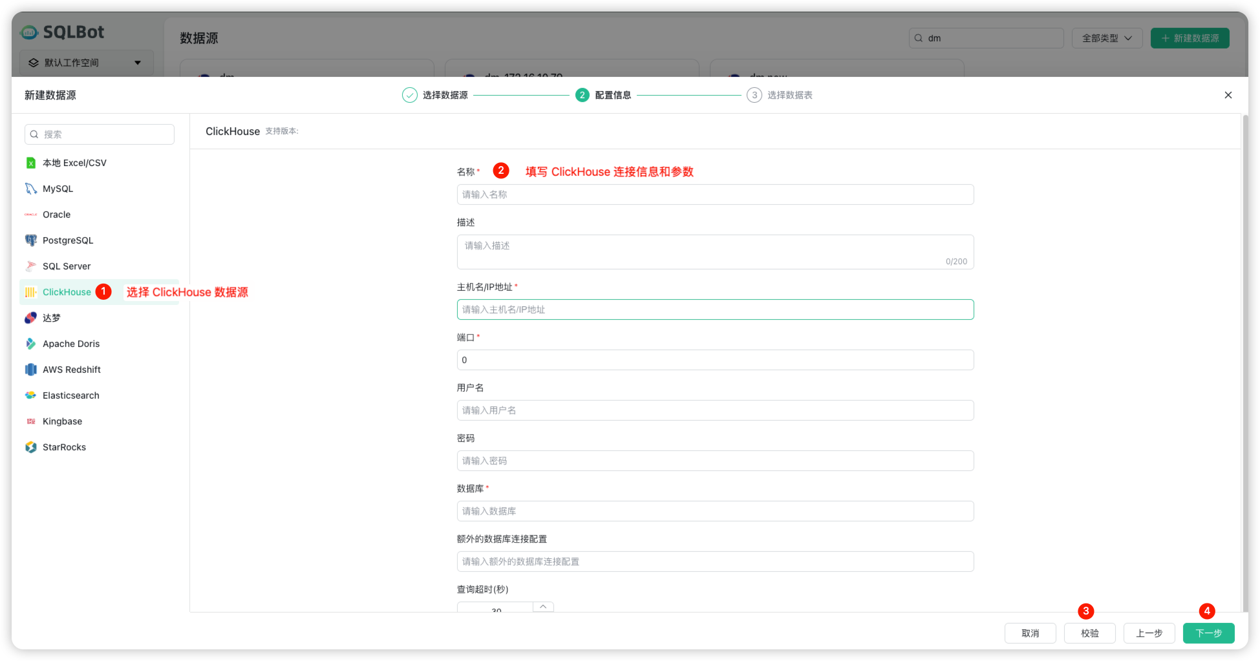
Task: Click the 查询超时 increment arrow
Action: 543,606
